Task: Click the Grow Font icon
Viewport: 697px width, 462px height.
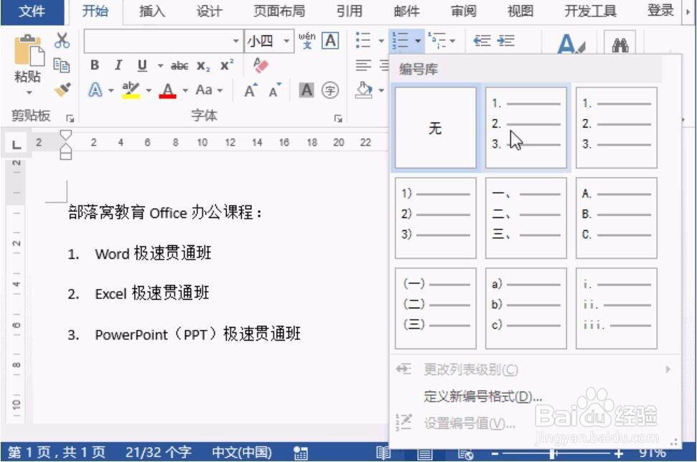Action: tap(251, 90)
